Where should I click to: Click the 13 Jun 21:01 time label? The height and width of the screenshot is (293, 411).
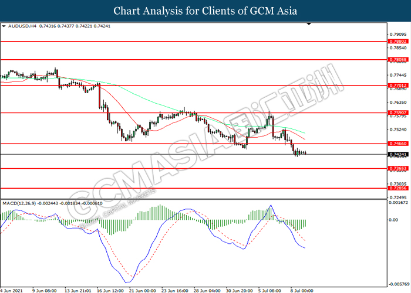[78, 291]
